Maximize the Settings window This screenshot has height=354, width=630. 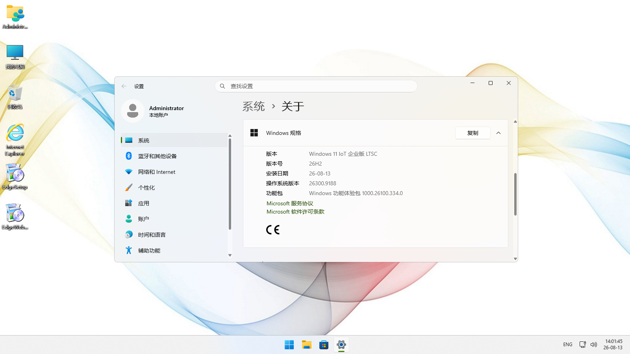491,83
